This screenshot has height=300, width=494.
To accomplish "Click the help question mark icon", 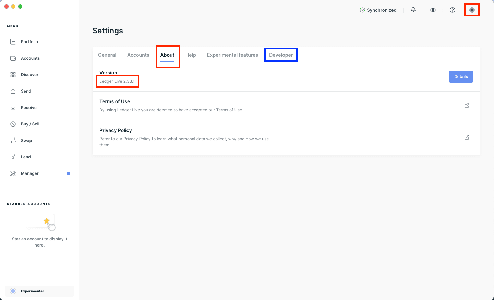I will point(453,10).
